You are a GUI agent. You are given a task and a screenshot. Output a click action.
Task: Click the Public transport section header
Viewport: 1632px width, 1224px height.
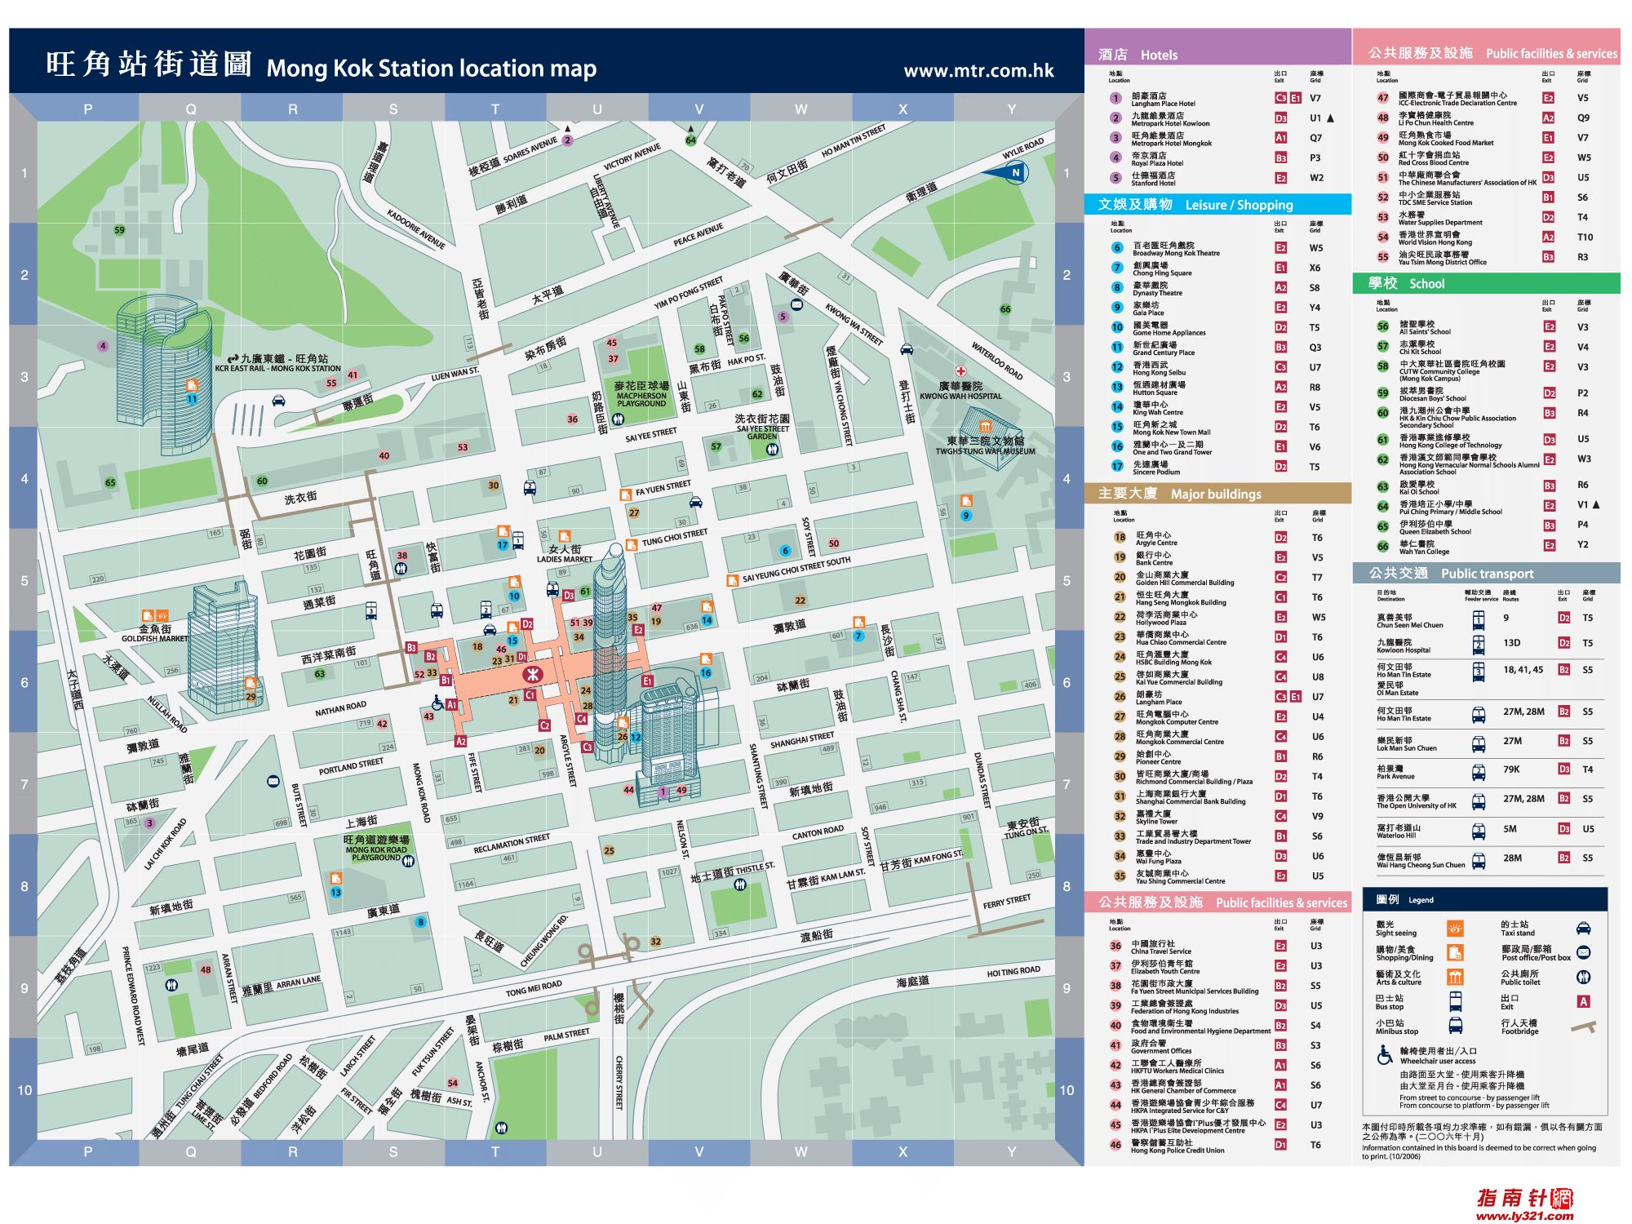[1485, 574]
